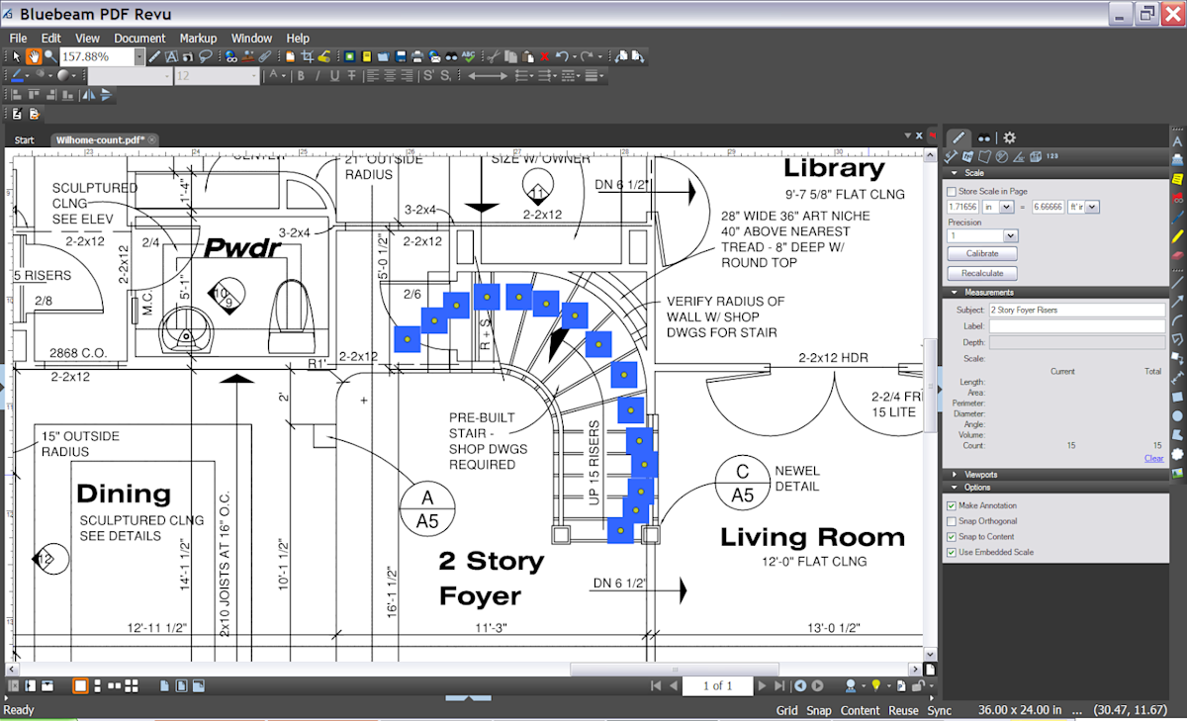Open the Precision dropdown

click(x=1009, y=235)
